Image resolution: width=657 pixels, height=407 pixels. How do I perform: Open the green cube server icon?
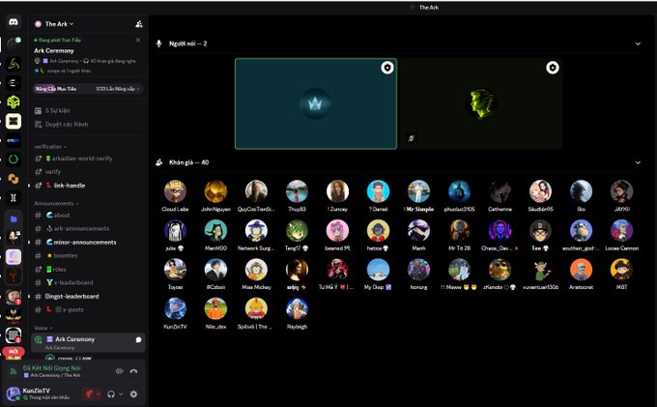14,102
